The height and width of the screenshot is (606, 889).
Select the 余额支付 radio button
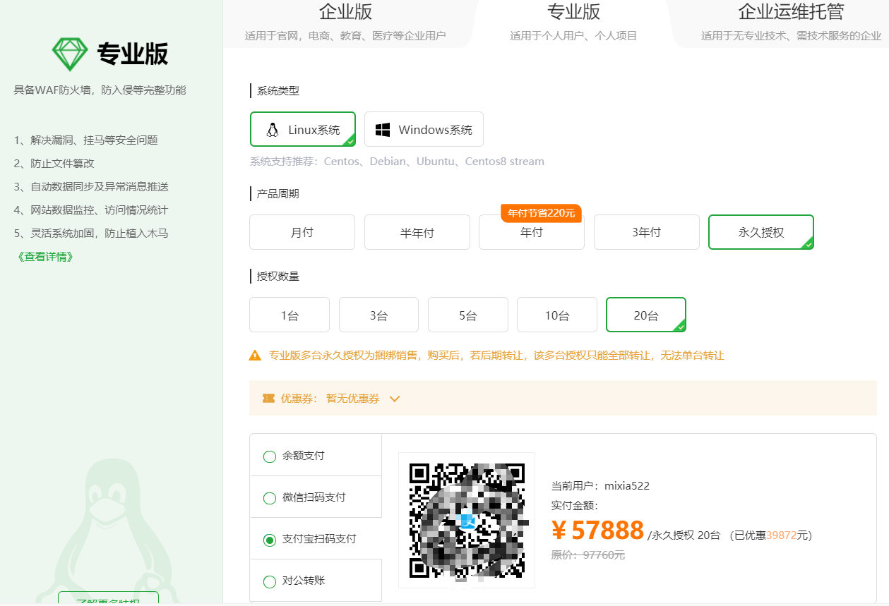pos(269,456)
